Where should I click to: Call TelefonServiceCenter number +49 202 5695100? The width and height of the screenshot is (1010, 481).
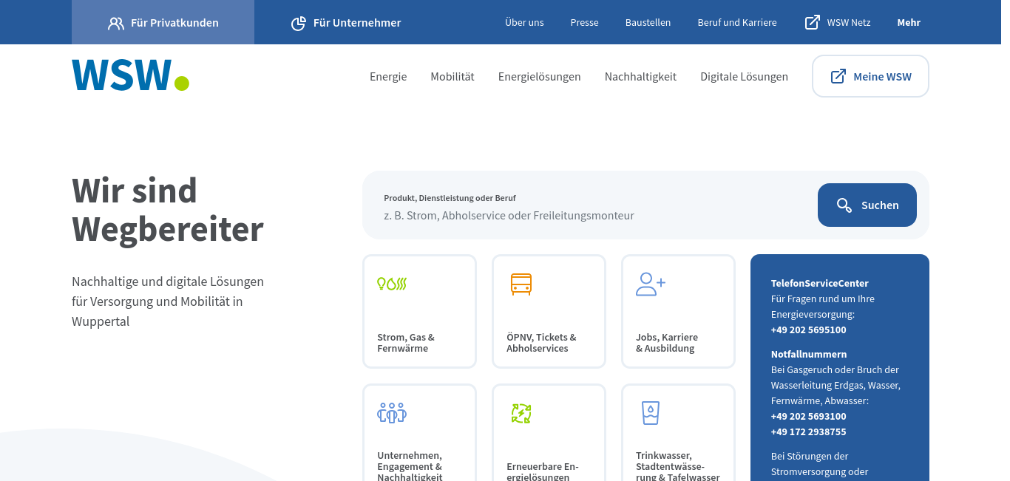click(x=808, y=330)
